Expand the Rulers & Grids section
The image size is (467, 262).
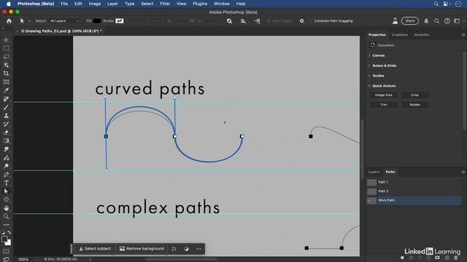pyautogui.click(x=369, y=65)
